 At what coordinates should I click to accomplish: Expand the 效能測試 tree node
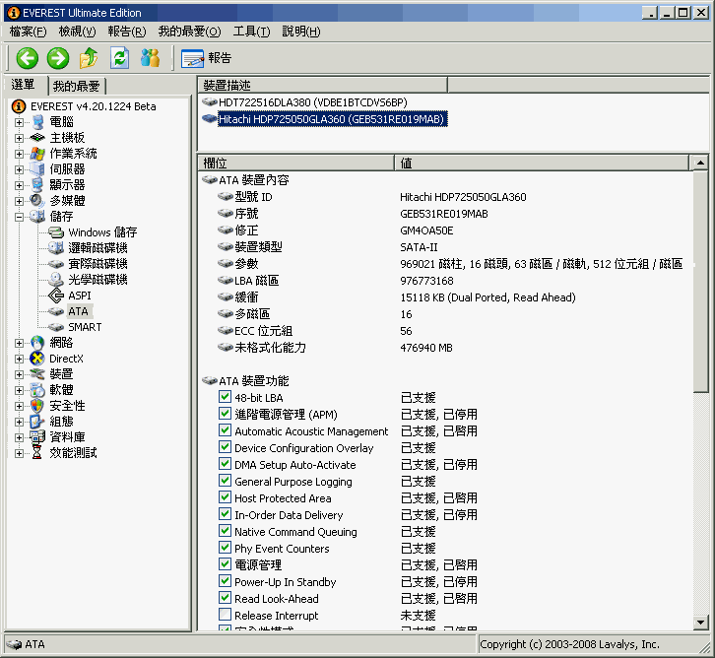[x=19, y=453]
